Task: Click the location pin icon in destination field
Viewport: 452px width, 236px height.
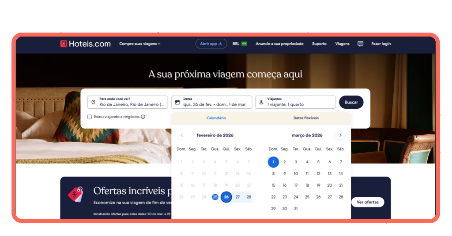Action: [94, 102]
